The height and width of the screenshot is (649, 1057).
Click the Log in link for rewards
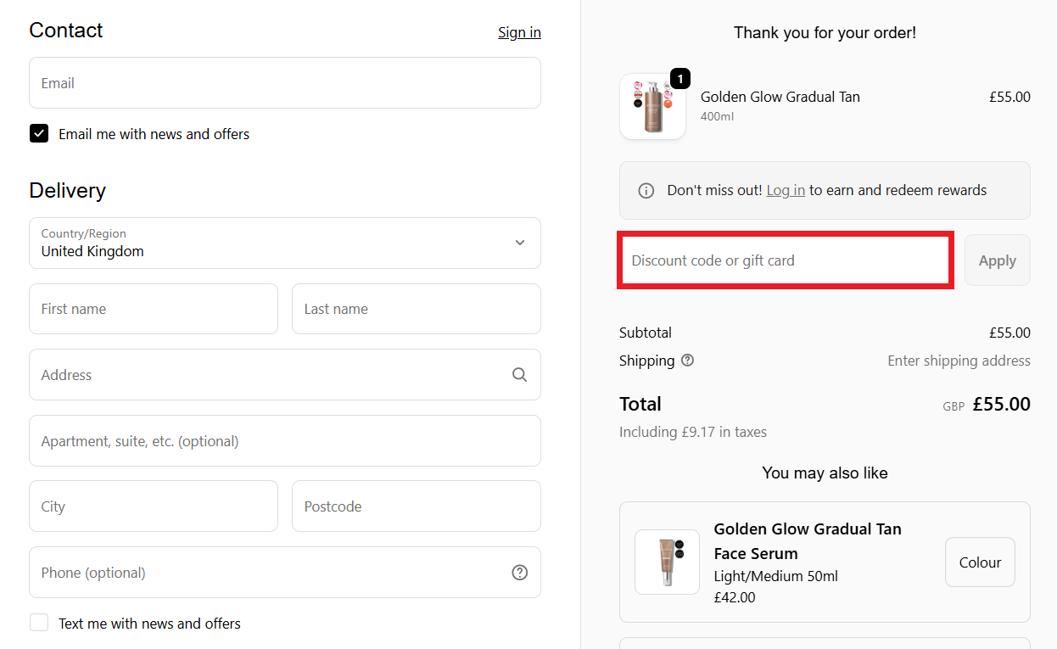click(786, 191)
